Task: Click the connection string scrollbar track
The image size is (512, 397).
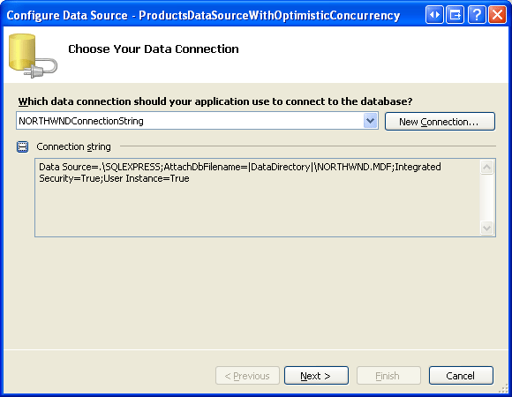Action: [x=487, y=198]
